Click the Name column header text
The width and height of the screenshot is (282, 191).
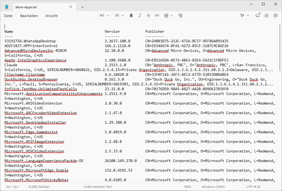[9, 31]
